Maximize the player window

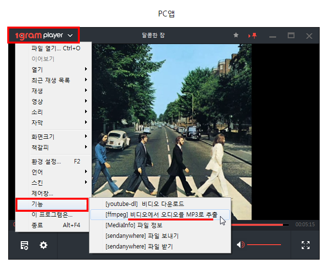(291, 36)
